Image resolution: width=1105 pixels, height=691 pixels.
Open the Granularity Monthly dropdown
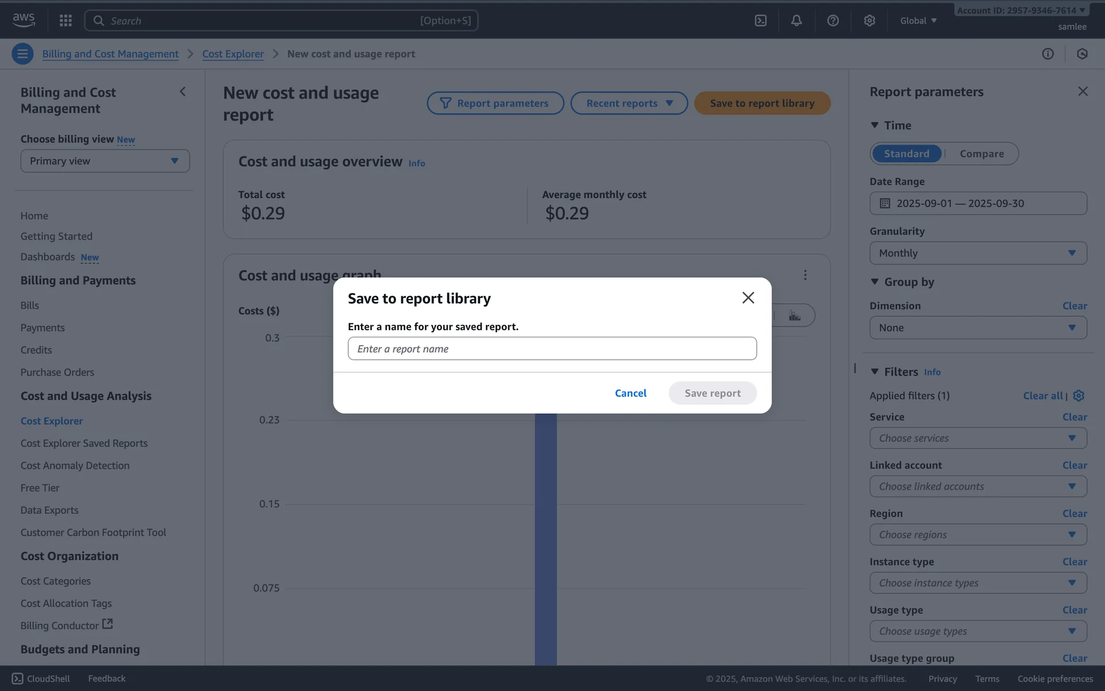[978, 253]
